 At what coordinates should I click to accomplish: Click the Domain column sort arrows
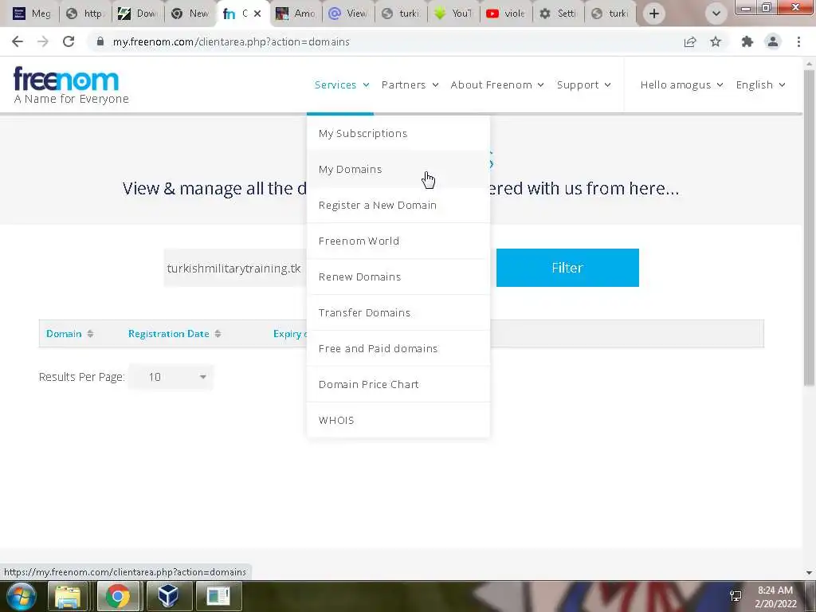[90, 334]
